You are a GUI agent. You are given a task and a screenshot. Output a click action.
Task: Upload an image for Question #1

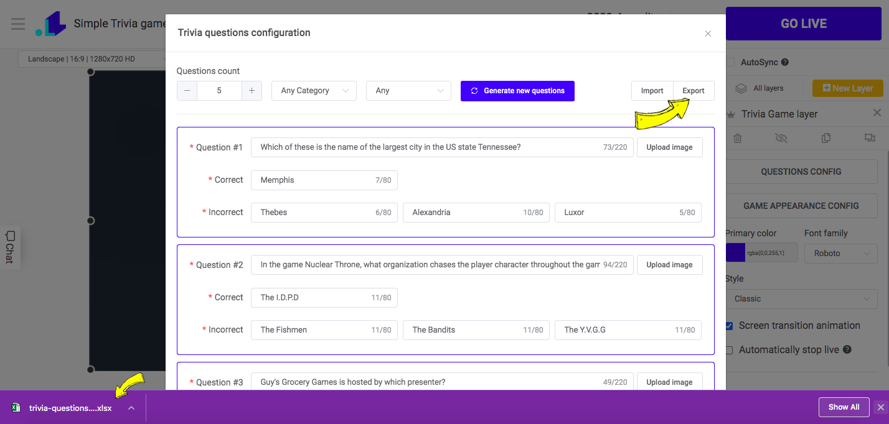point(669,147)
